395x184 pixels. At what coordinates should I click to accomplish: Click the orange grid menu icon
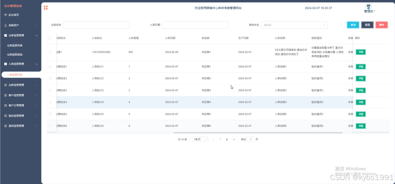[x=46, y=8]
